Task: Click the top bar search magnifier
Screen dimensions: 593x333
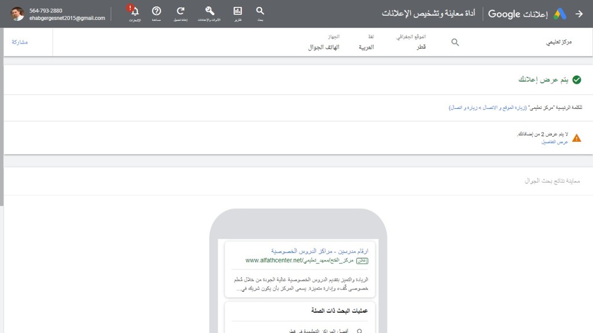Action: (260, 10)
